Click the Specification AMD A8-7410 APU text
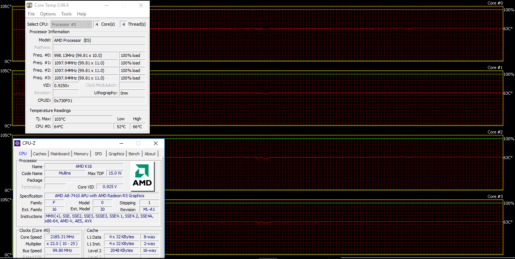 (101, 196)
